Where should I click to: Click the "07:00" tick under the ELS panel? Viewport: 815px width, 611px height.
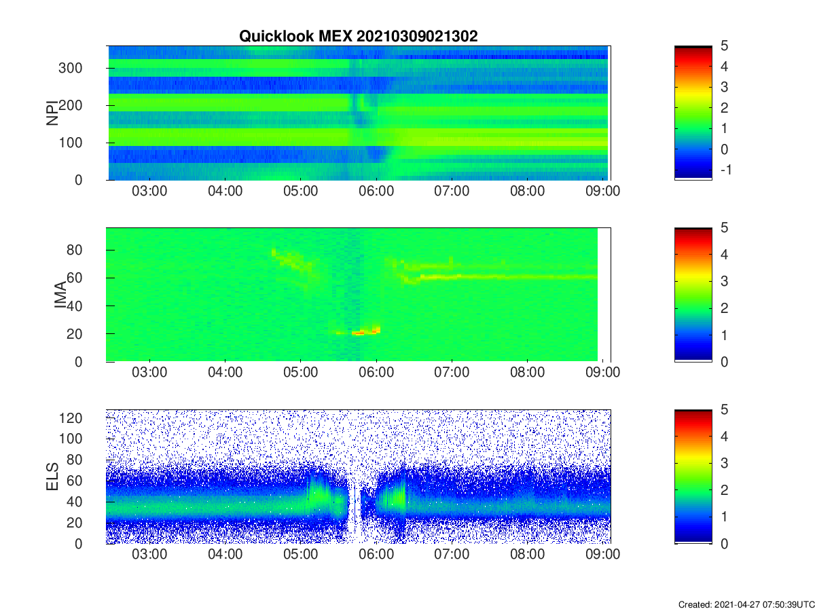tap(452, 555)
